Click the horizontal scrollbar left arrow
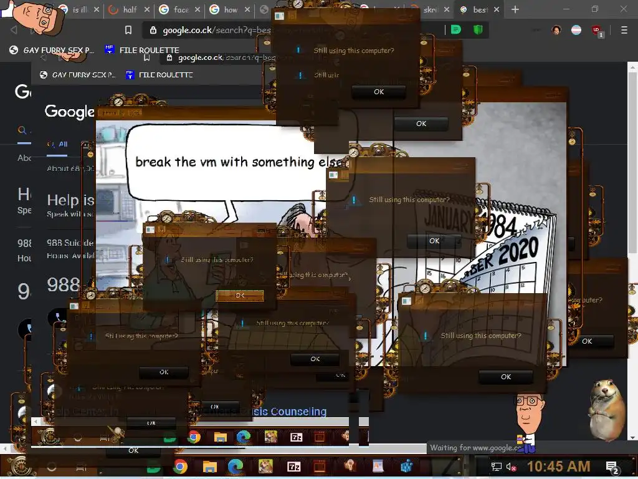 (4, 448)
